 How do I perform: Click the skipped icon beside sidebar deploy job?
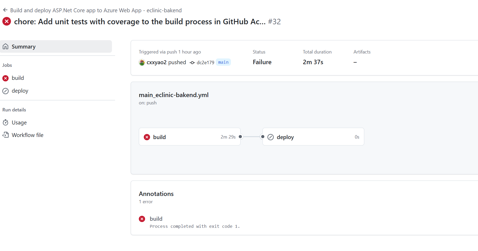click(5, 91)
